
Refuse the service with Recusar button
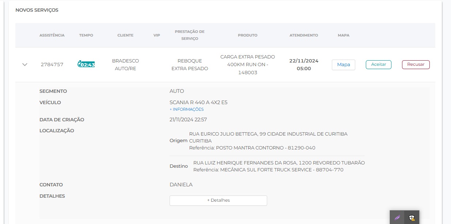pyautogui.click(x=416, y=64)
